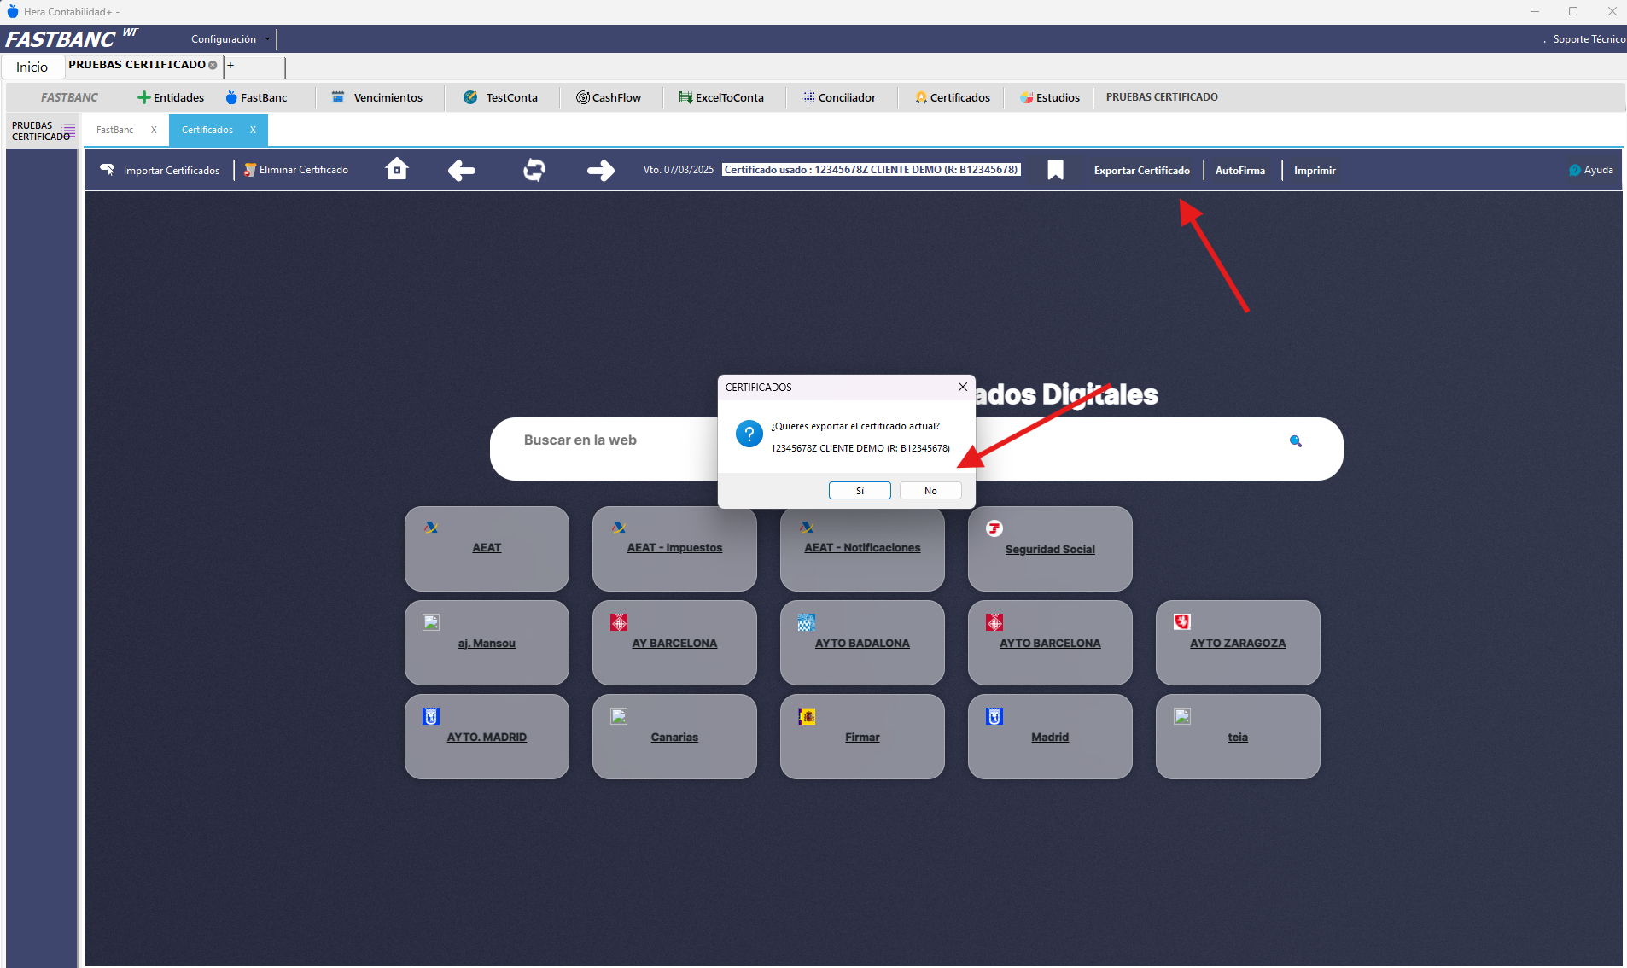Go back with the left arrow icon

click(x=462, y=170)
